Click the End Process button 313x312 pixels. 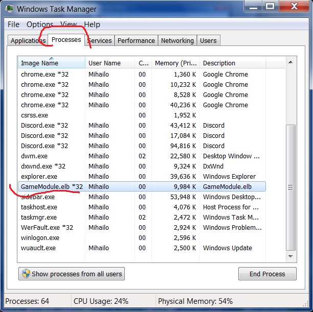[267, 274]
